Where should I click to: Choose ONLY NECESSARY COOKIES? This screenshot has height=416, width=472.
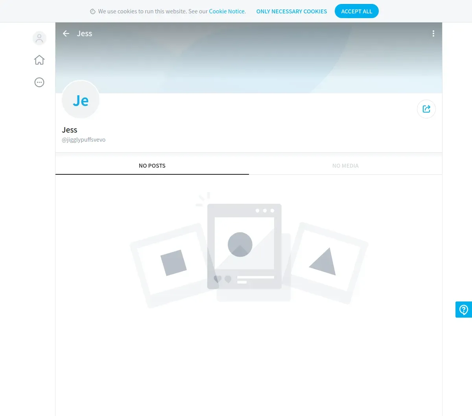coord(291,11)
